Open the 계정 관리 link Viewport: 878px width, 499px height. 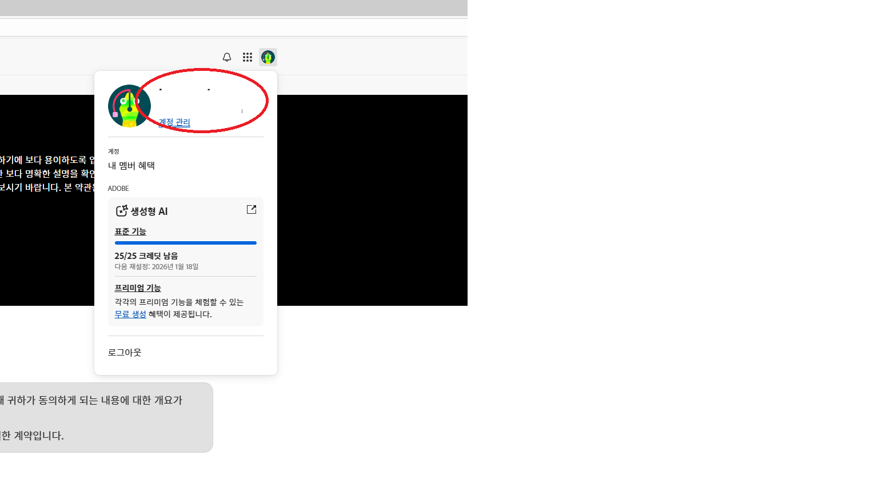[174, 122]
